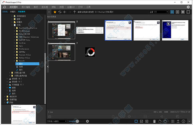Select the setup wizard thumbnail with blue sidebar
193x125 pixels.
175,30
